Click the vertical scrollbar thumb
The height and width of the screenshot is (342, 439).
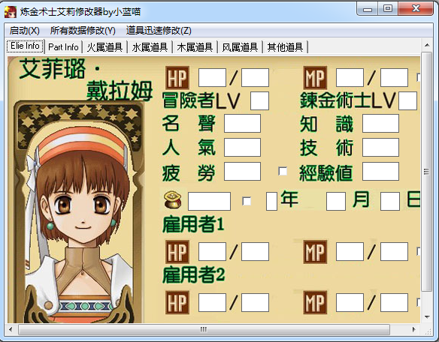(x=427, y=172)
